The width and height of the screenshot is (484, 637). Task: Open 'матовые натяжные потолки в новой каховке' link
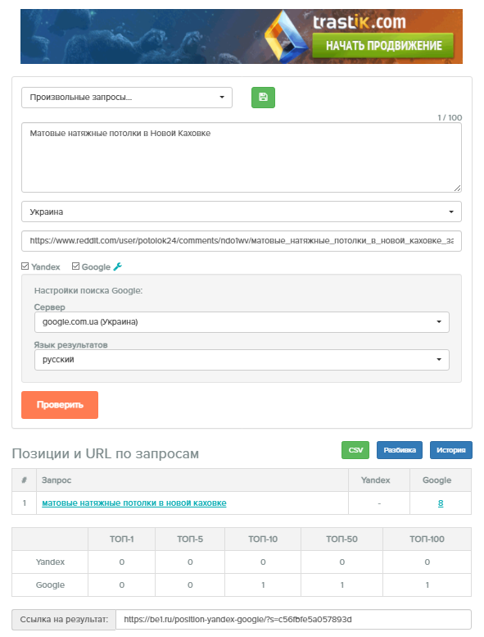point(134,503)
